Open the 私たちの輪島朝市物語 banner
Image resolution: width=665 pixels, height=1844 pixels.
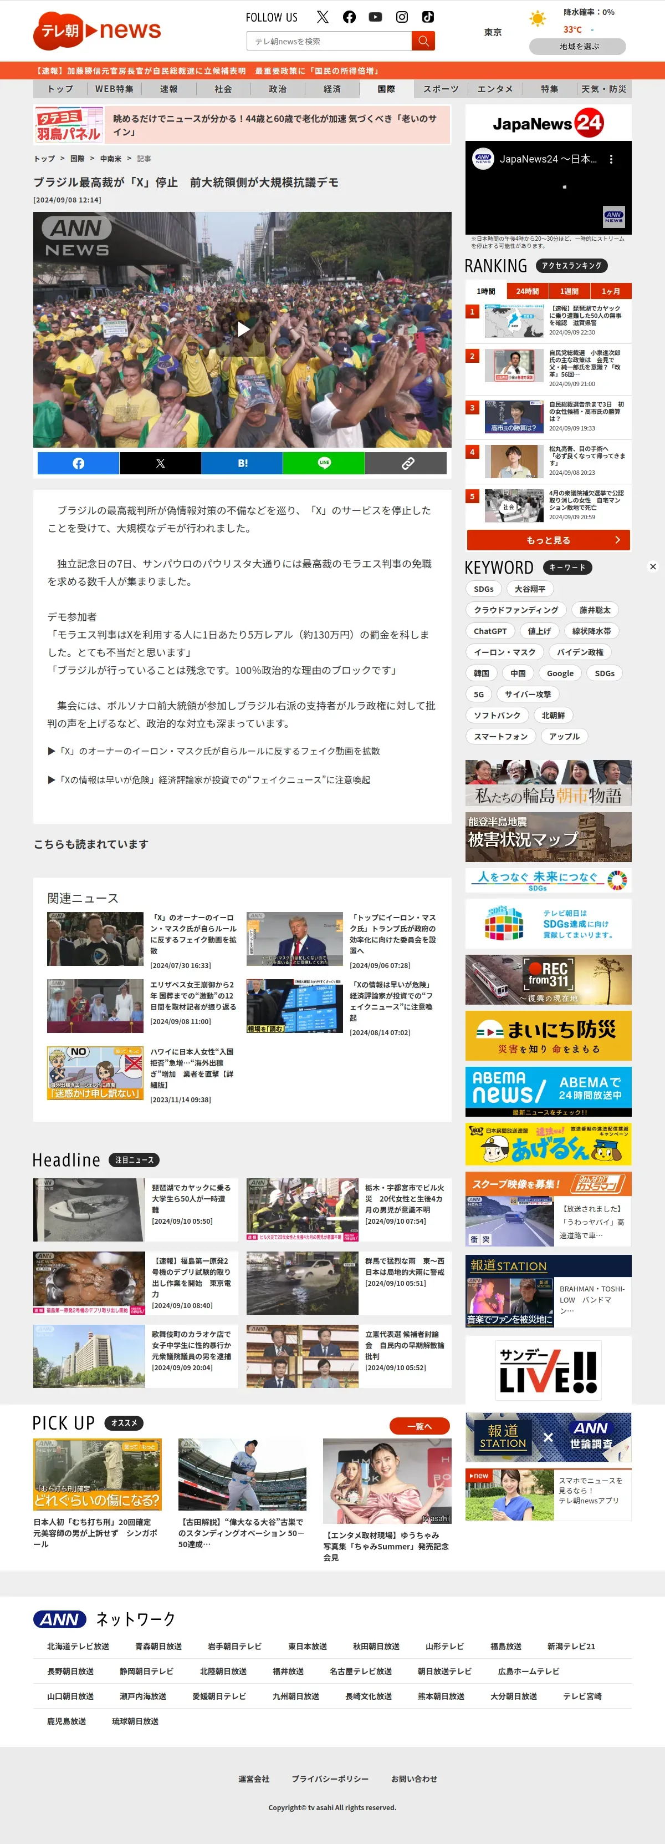point(549,783)
